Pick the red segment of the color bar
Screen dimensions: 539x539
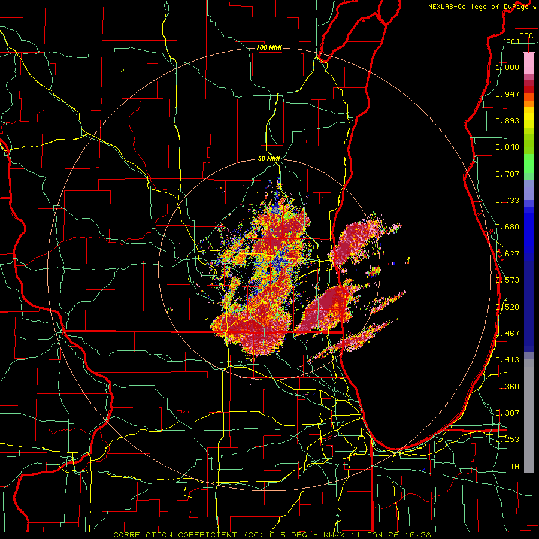529,90
